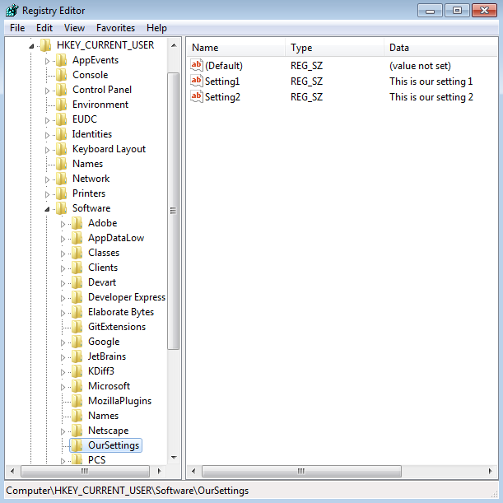Image resolution: width=503 pixels, height=503 pixels.
Task: Click tree pane horizontal scroll left arrow
Action: coord(12,471)
